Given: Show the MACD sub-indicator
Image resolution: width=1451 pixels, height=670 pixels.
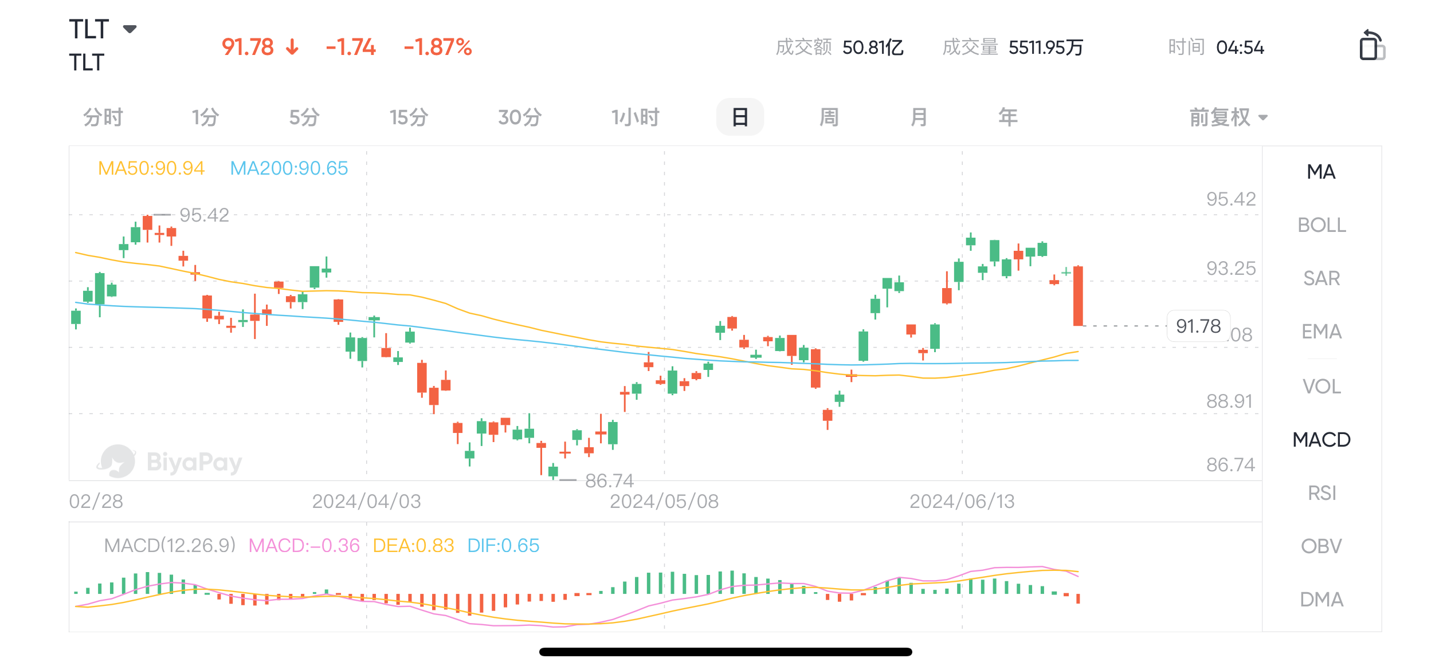Looking at the screenshot, I should coord(1321,440).
